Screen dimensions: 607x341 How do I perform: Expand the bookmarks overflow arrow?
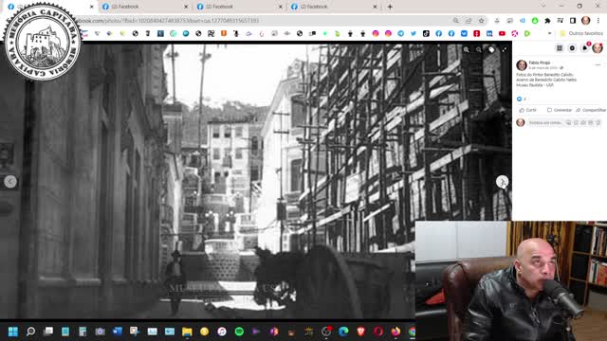[x=549, y=34]
